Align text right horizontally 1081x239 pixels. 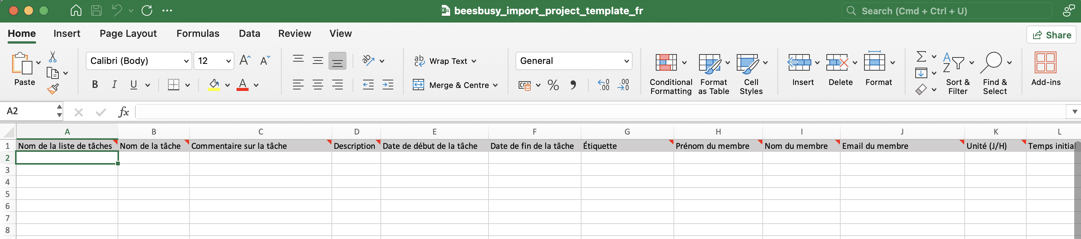click(337, 85)
